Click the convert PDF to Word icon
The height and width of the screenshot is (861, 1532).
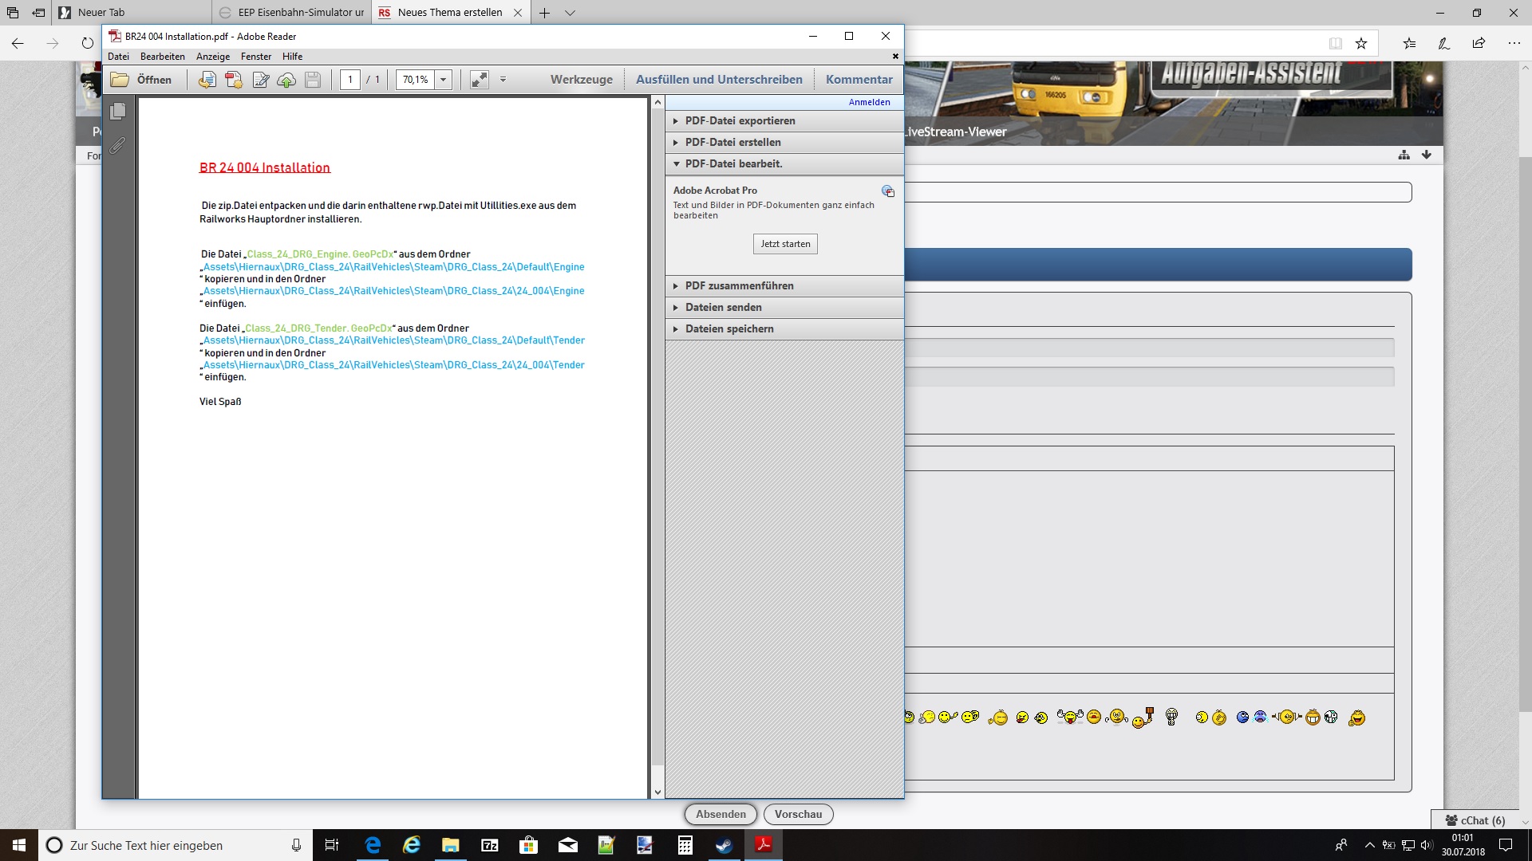(x=207, y=80)
